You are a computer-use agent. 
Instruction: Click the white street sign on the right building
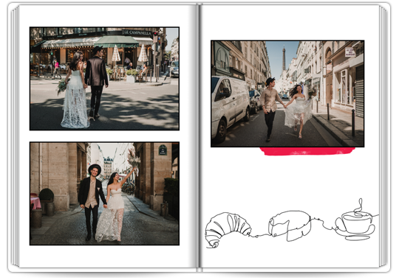point(350,52)
